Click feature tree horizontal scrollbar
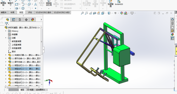This screenshot has width=177, height=94. tap(18, 87)
